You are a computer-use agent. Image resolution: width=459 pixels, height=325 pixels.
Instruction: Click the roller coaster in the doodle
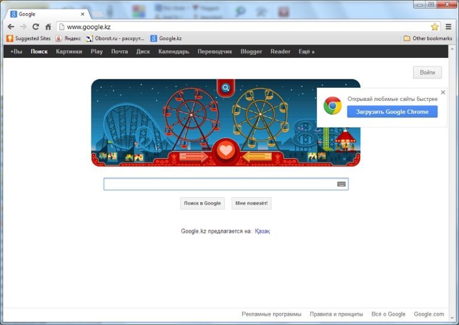133,127
